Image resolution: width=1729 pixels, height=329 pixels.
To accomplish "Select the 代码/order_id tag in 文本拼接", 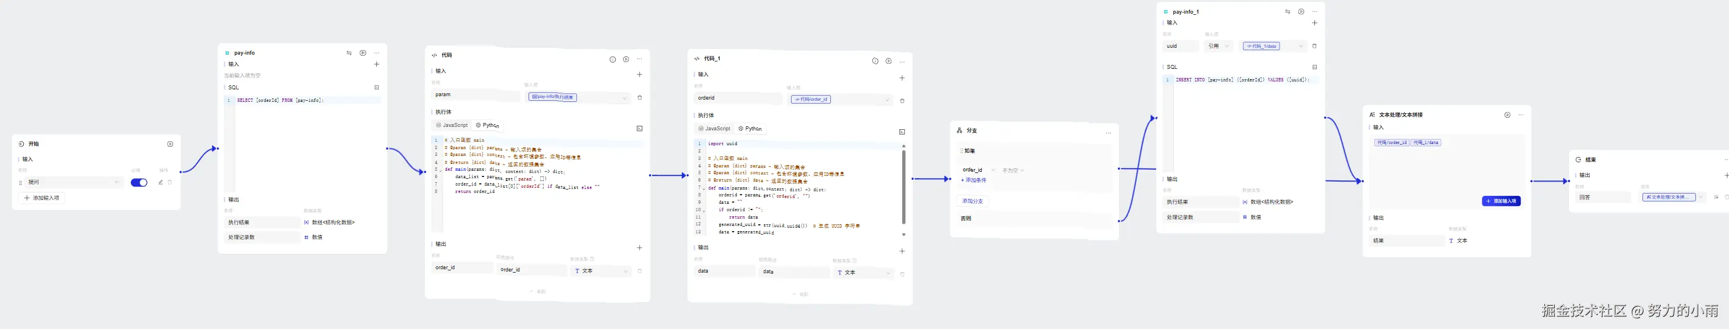I will point(1391,142).
